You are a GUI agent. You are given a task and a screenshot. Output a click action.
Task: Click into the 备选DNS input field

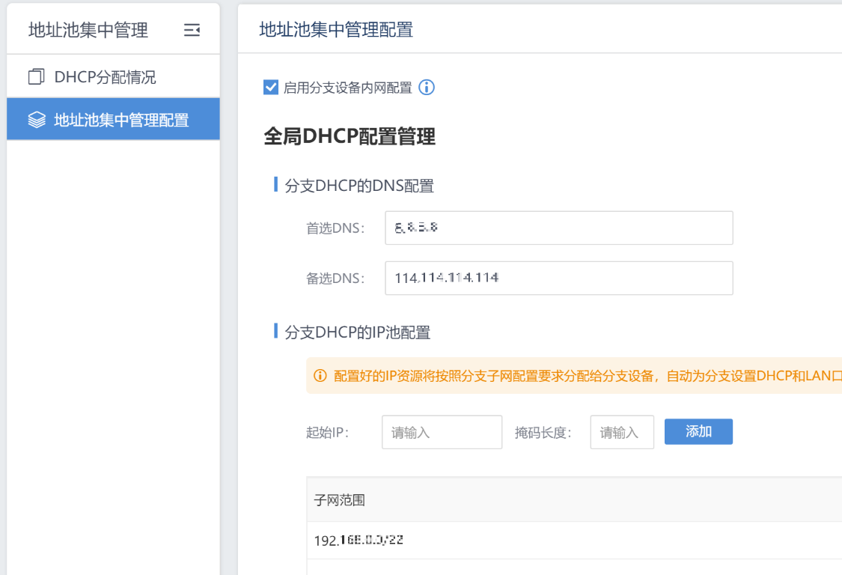[558, 278]
